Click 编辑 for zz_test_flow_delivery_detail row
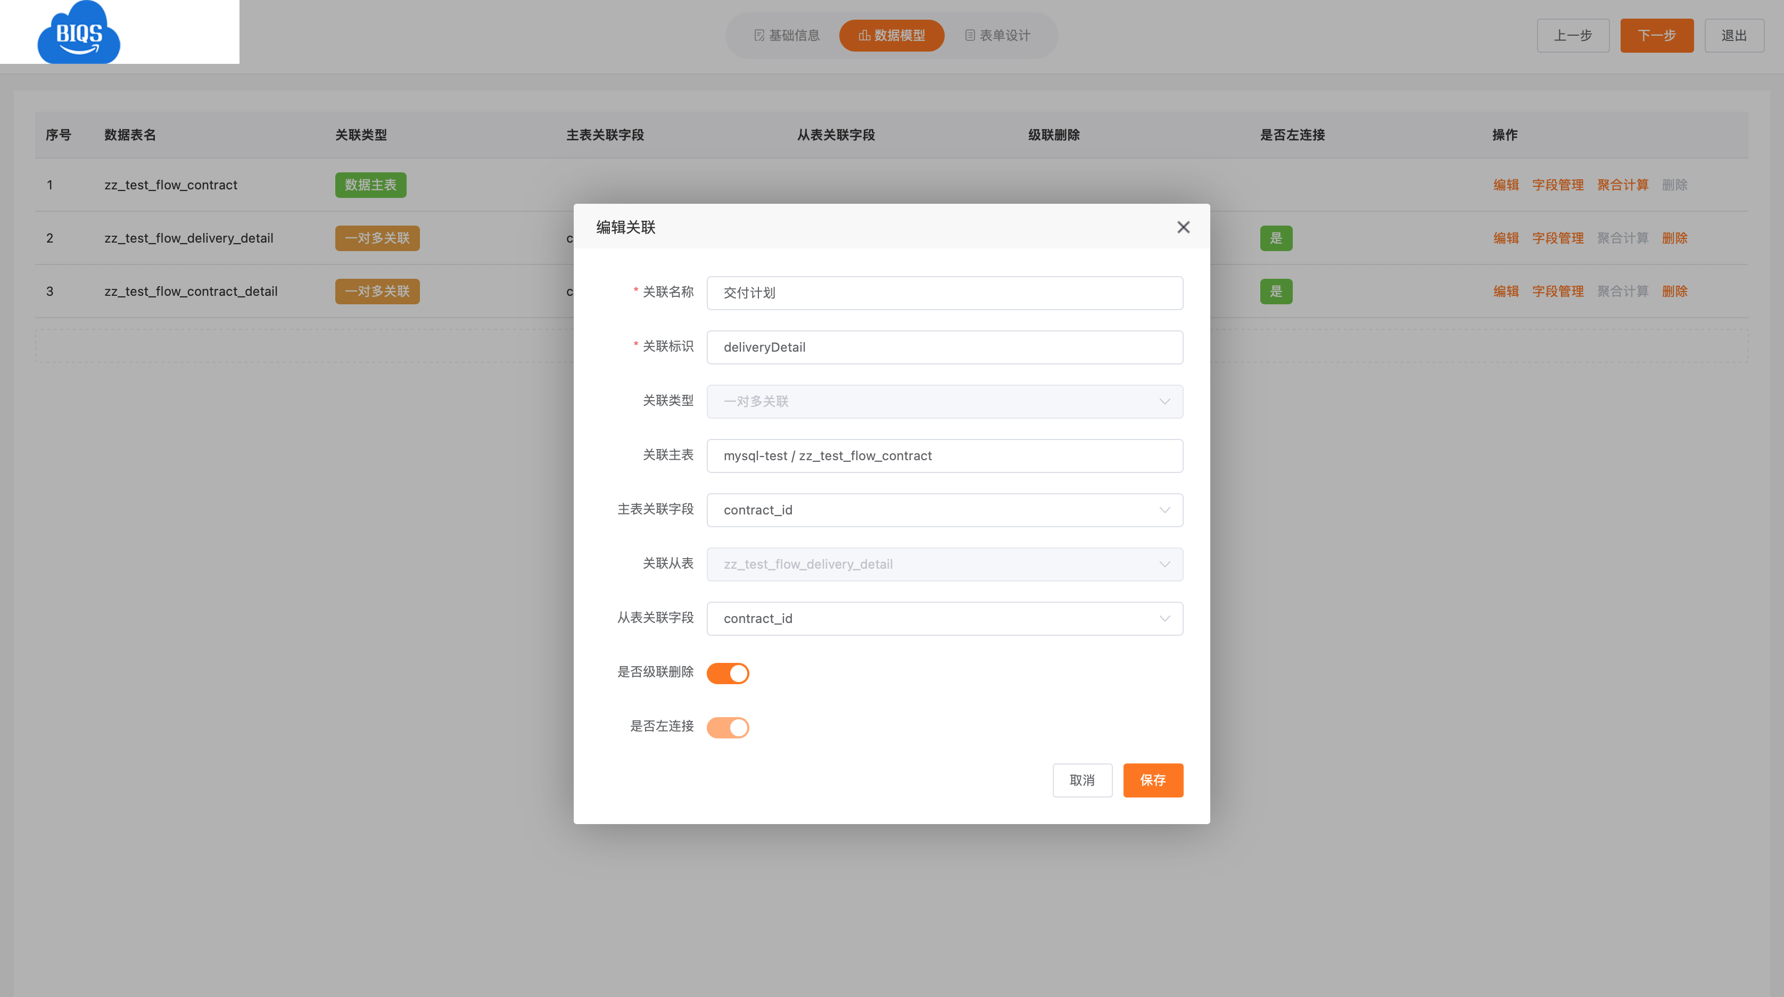This screenshot has height=997, width=1784. tap(1506, 238)
